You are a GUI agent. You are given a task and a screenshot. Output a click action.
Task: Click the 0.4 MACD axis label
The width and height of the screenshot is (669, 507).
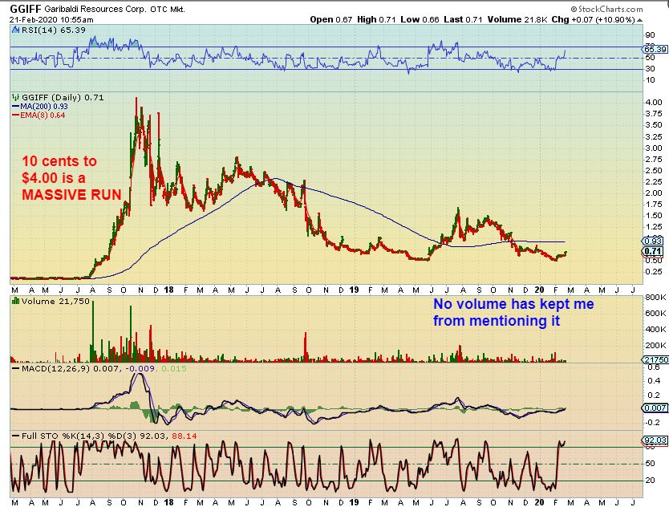point(654,380)
